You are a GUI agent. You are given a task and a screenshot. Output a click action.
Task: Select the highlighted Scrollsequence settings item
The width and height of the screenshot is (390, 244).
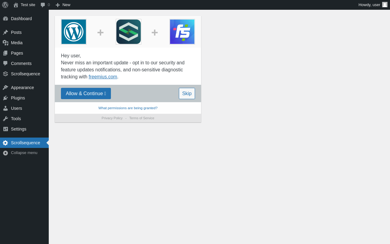(x=24, y=143)
